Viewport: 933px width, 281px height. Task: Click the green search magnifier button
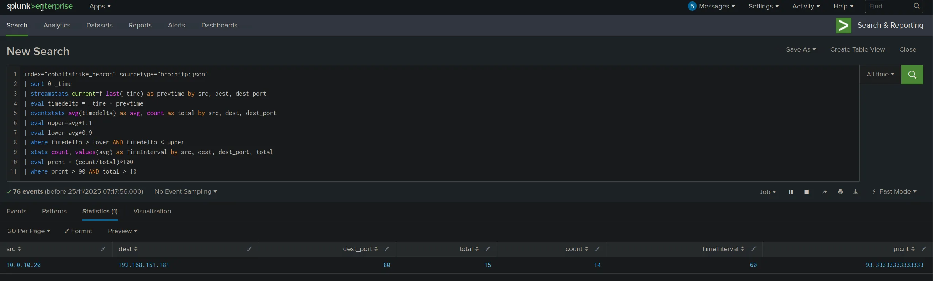click(912, 75)
